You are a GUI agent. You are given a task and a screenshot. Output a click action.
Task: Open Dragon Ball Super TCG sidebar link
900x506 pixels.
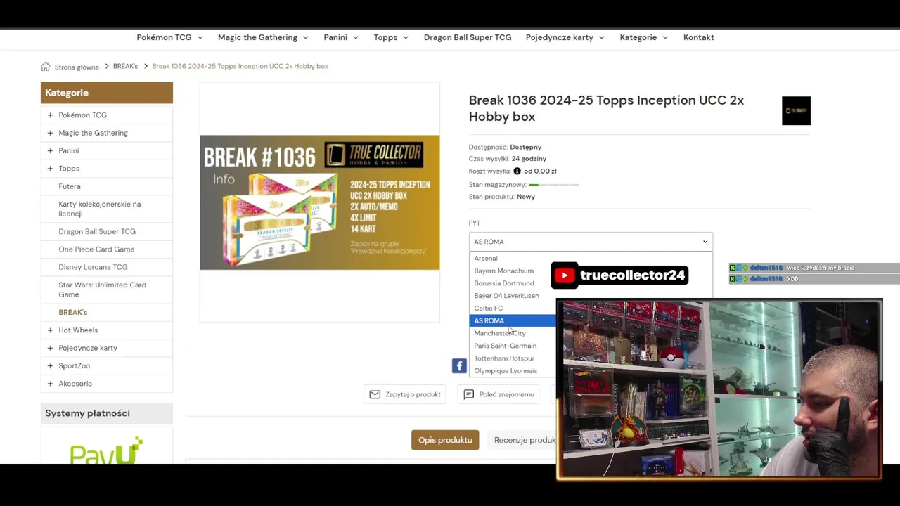[97, 231]
